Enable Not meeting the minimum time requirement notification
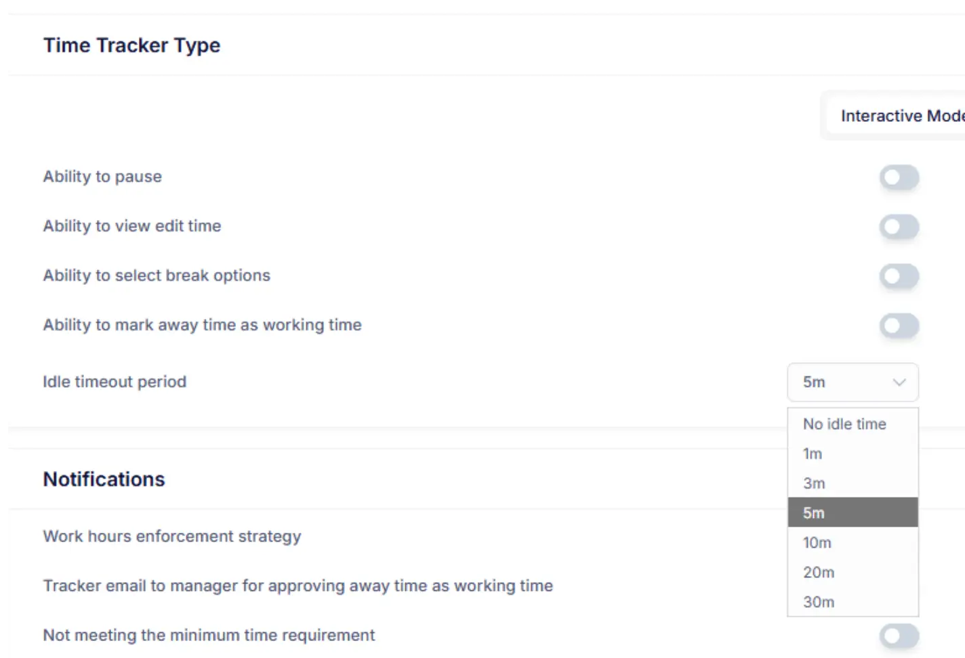The width and height of the screenshot is (965, 658). [899, 636]
